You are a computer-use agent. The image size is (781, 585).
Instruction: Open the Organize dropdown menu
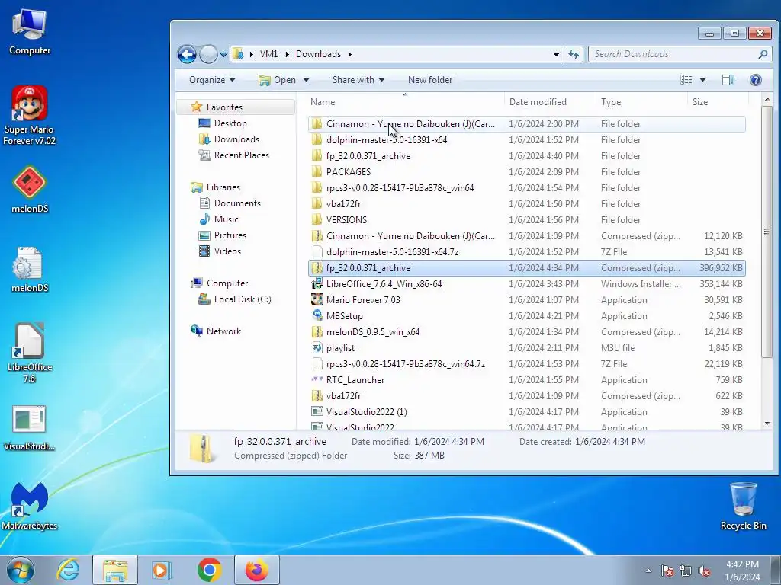pyautogui.click(x=212, y=80)
